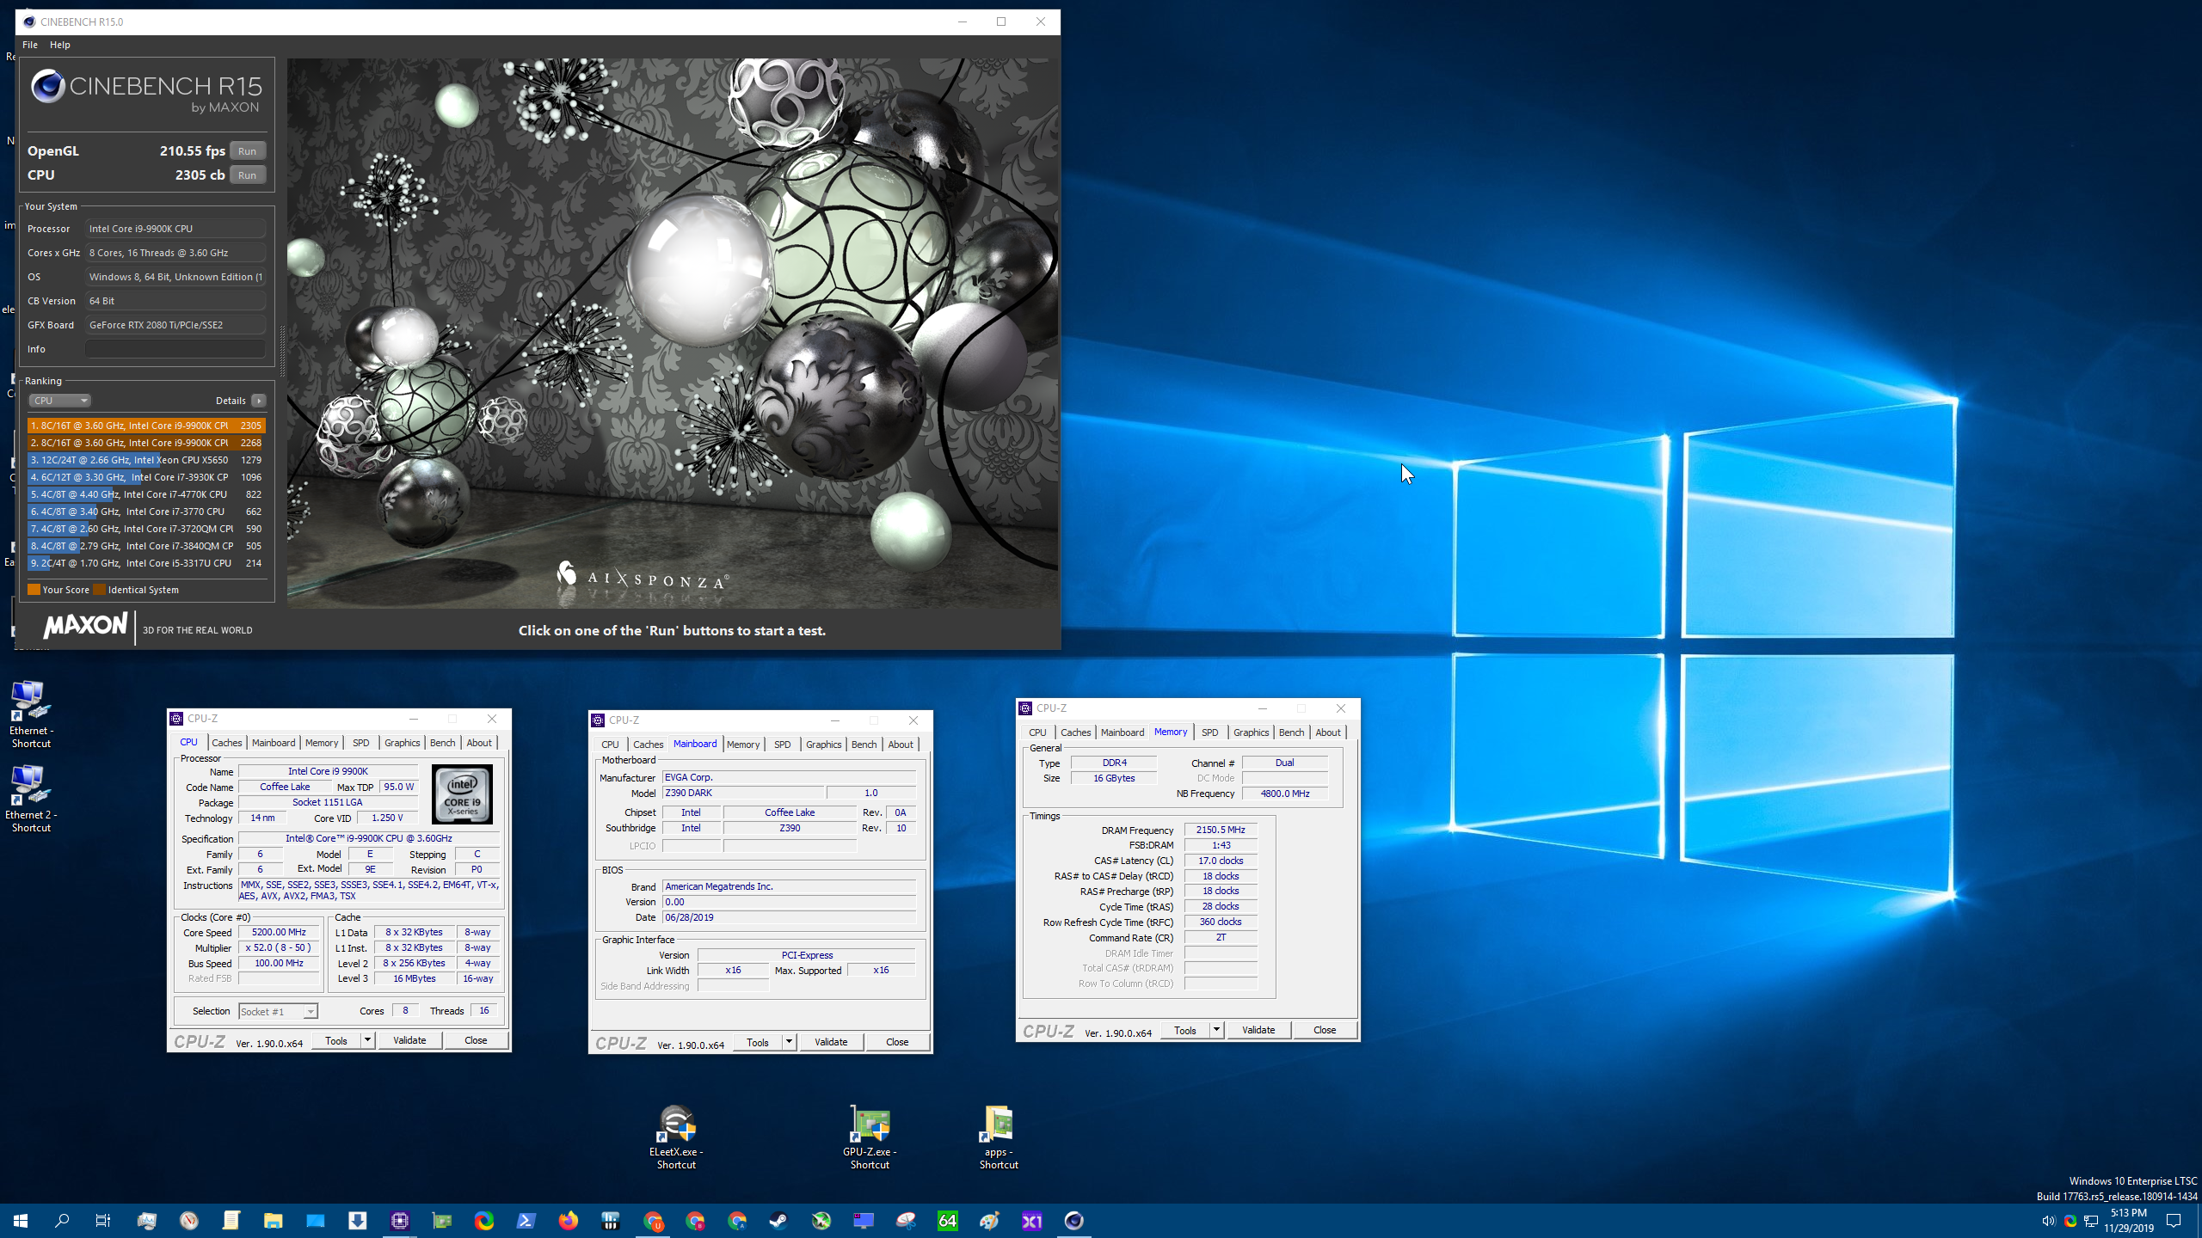Open Task View on taskbar
2202x1238 pixels.
pos(103,1221)
